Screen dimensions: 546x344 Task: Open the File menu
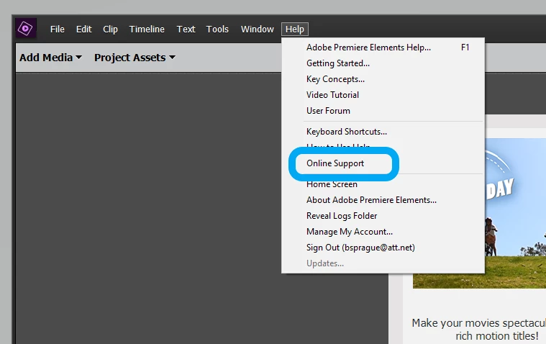point(57,30)
